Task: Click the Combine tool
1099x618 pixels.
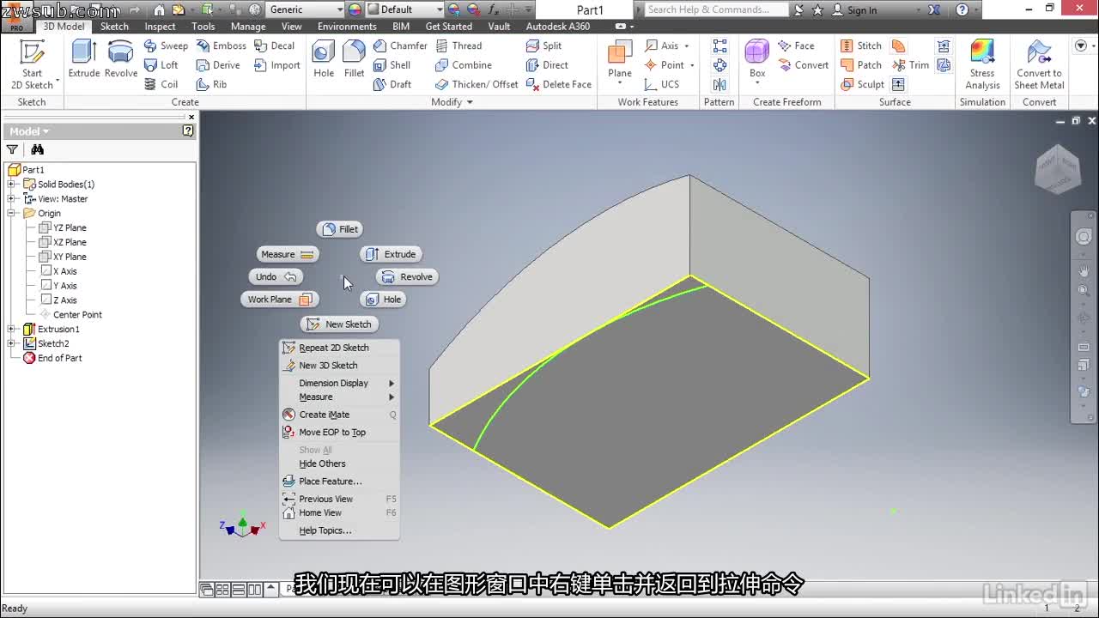Action: click(x=464, y=65)
